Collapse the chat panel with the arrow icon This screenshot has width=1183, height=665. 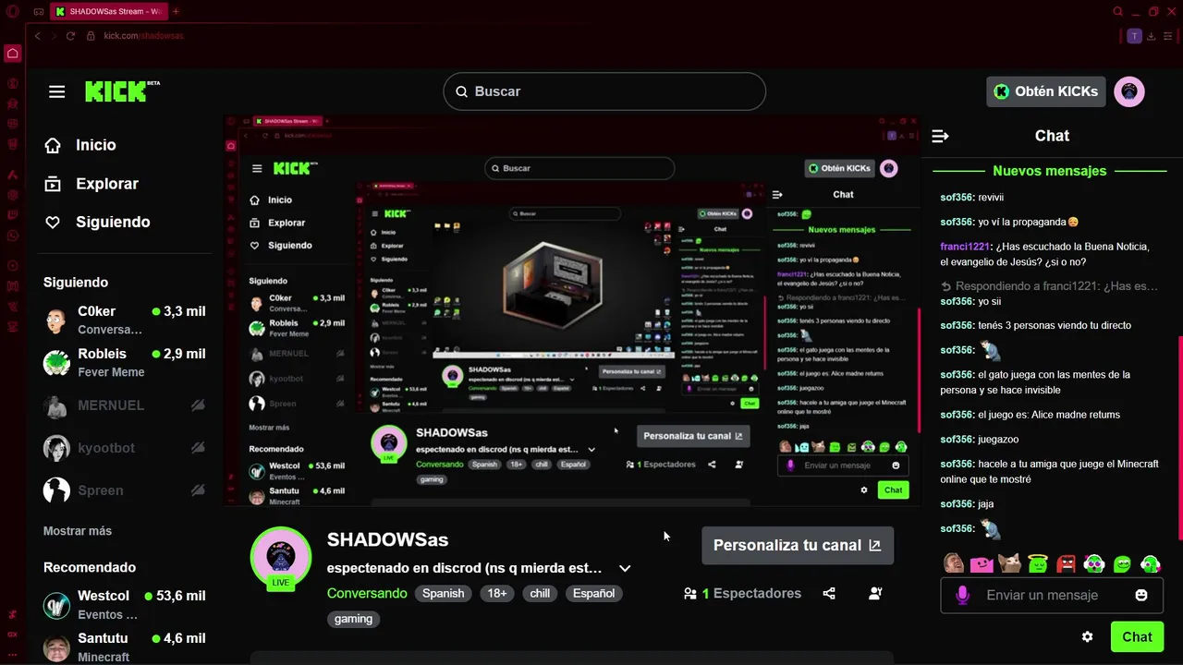pos(940,136)
